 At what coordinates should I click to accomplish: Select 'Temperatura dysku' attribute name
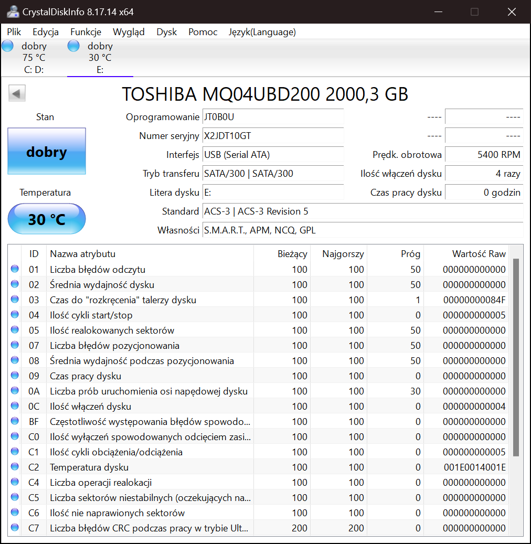89,467
